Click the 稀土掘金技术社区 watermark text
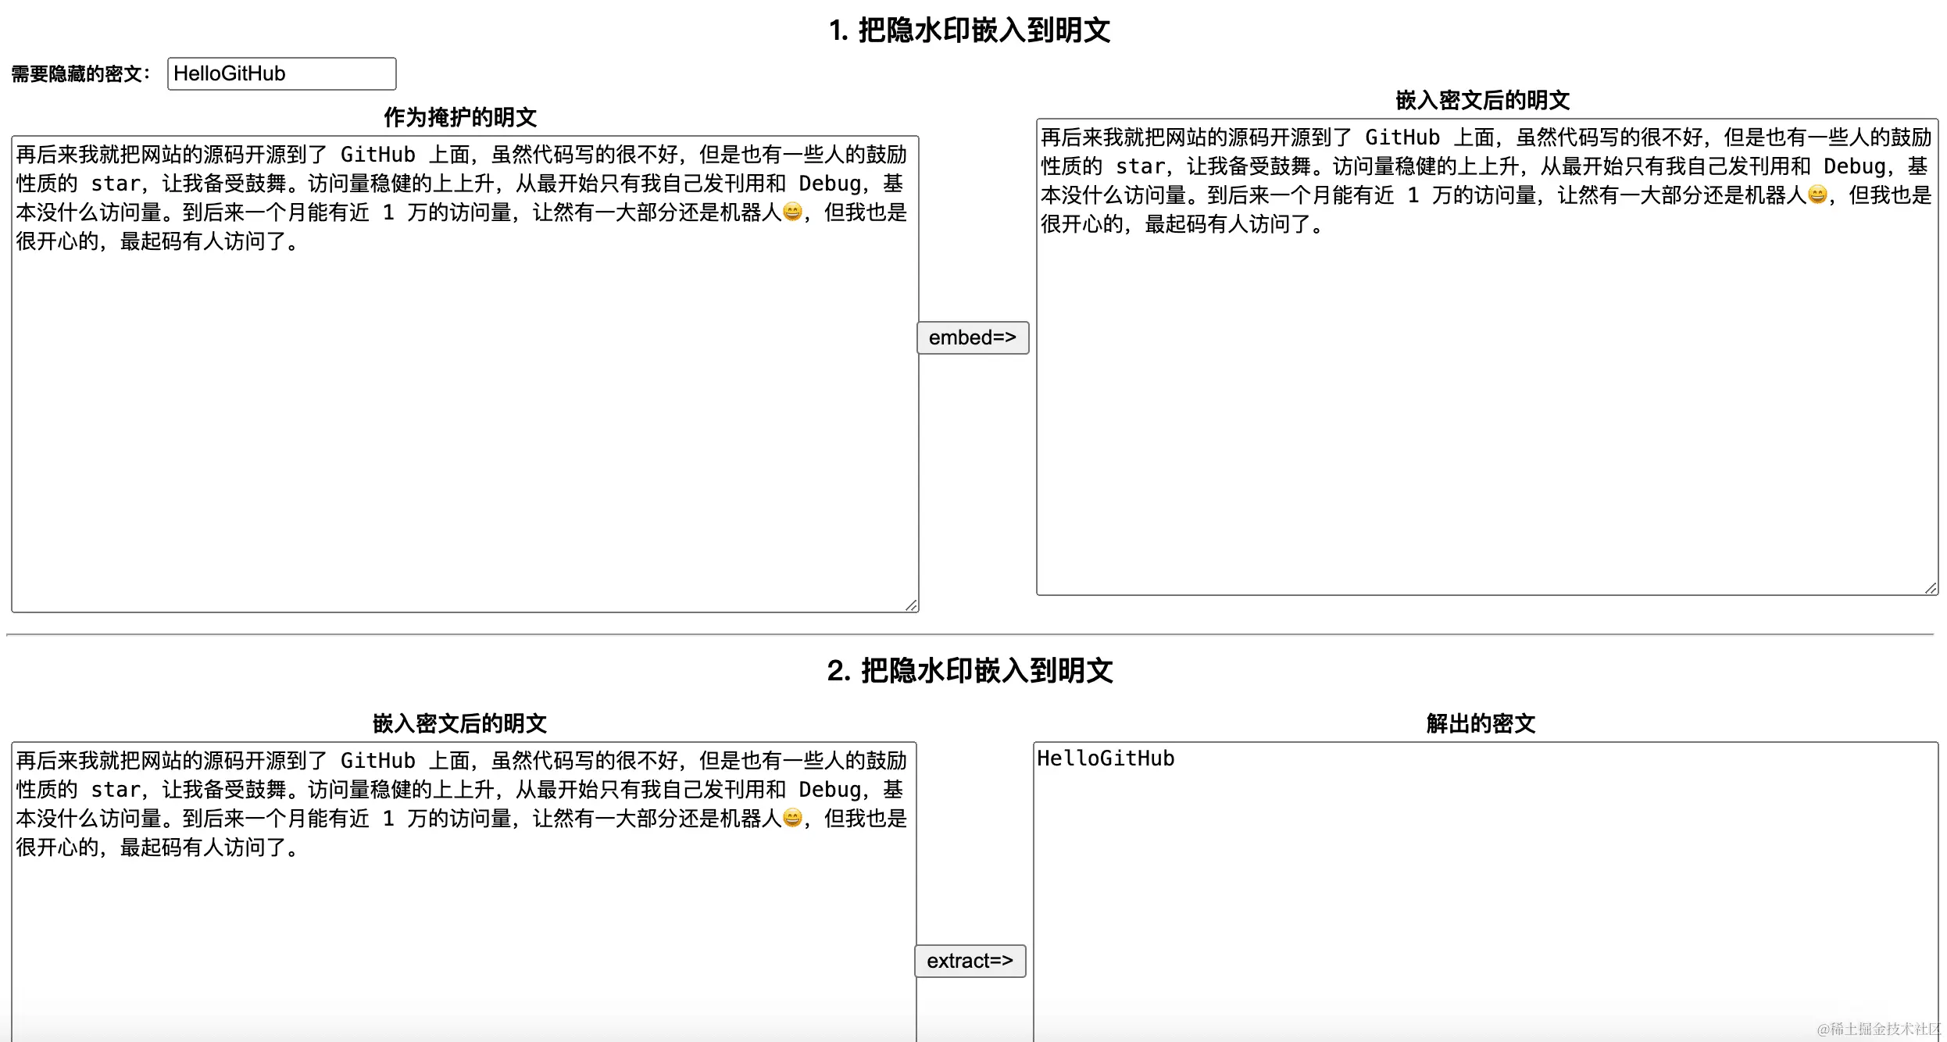The image size is (1947, 1042). pos(1878,1029)
